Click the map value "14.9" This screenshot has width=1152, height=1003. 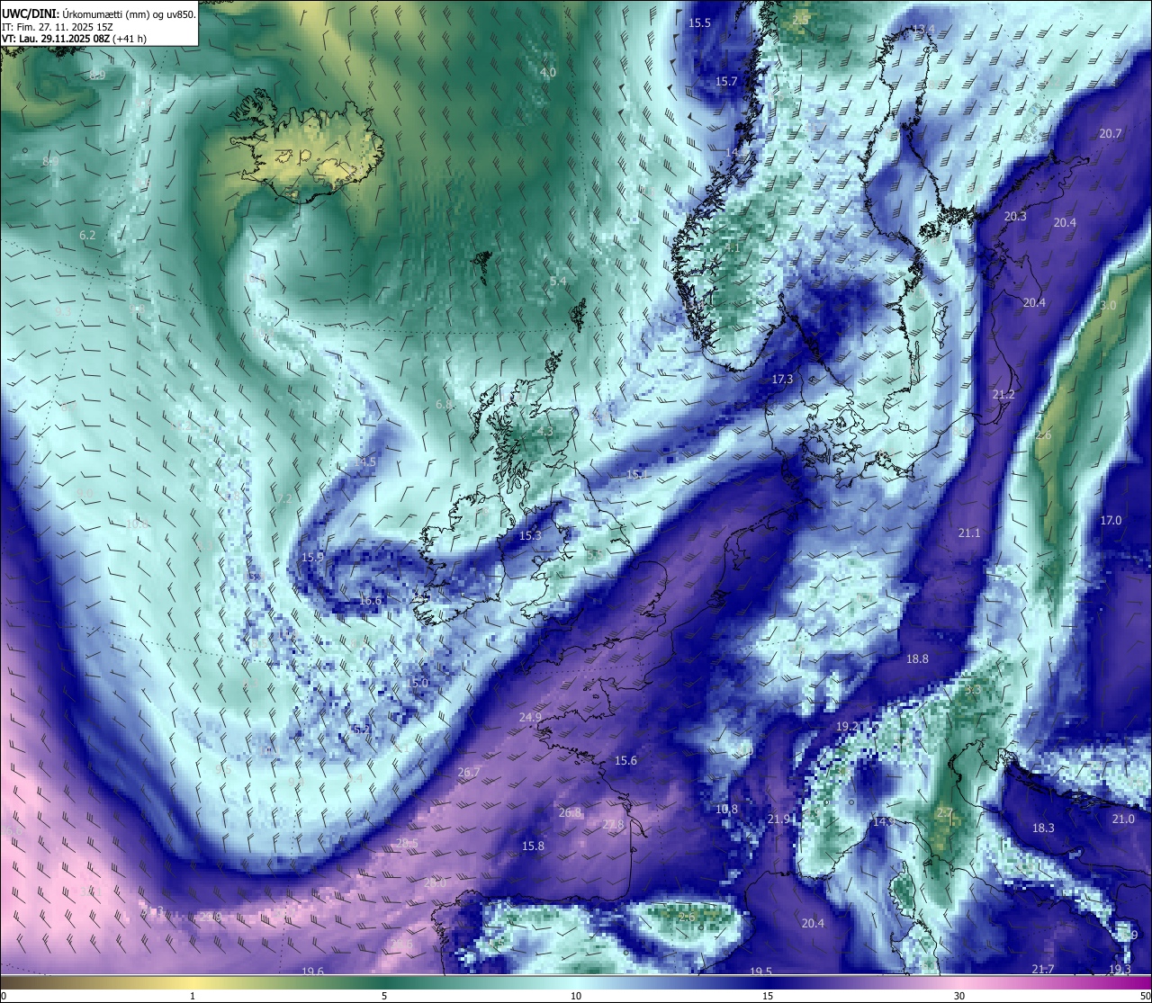(884, 821)
